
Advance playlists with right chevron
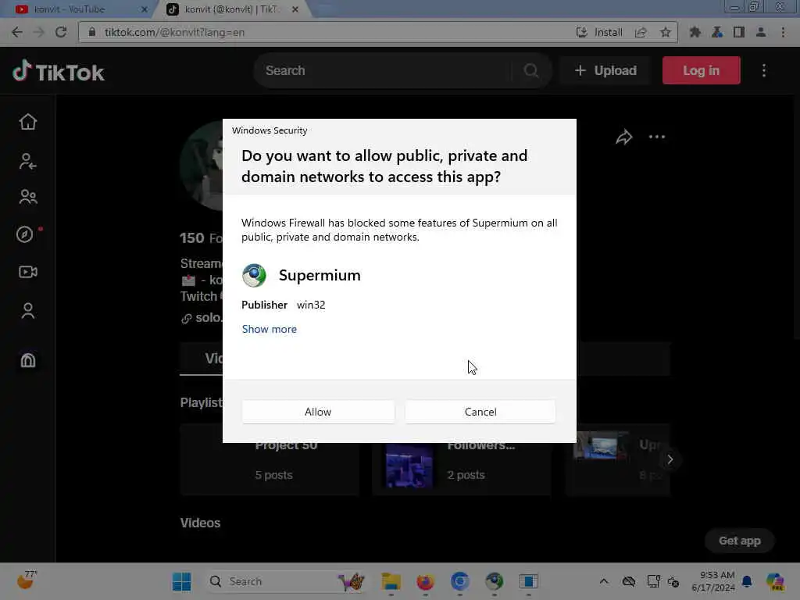click(x=670, y=459)
